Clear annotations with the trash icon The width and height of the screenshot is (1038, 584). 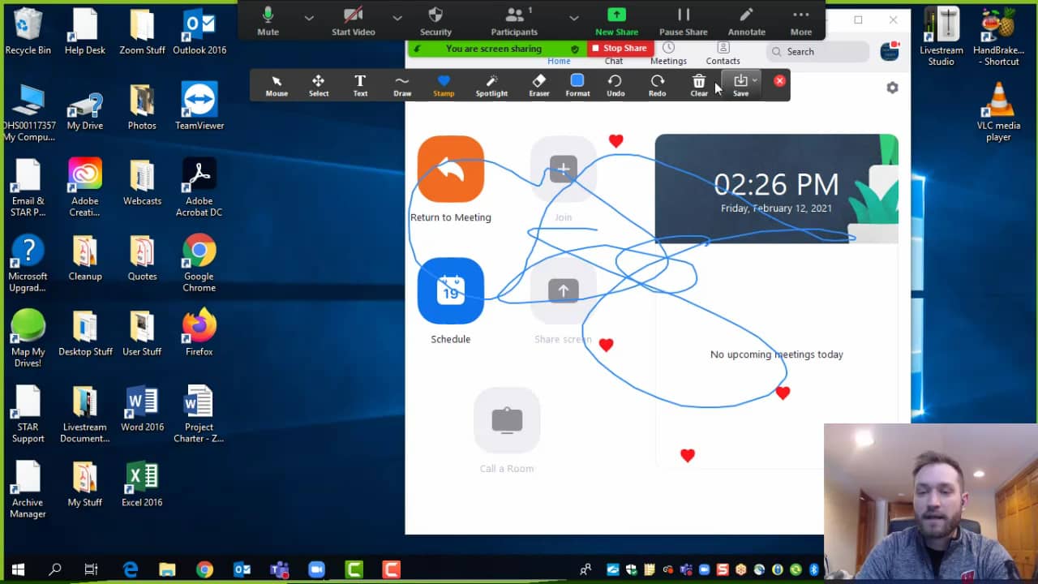(699, 85)
